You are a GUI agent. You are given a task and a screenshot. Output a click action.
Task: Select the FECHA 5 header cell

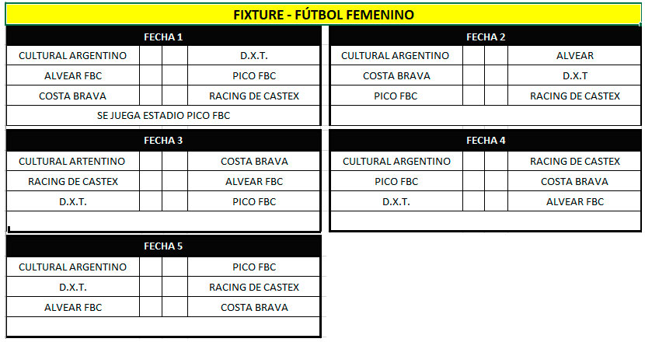click(163, 246)
